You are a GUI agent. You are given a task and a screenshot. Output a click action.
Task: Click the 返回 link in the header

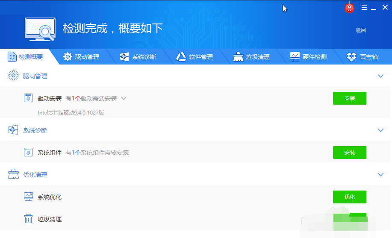[x=360, y=30]
